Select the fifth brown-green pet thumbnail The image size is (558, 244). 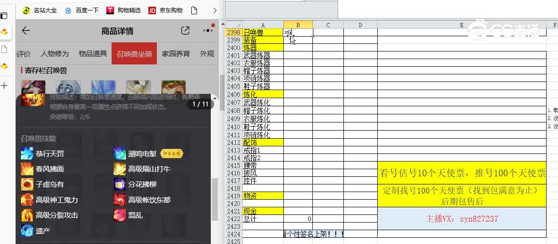click(173, 87)
